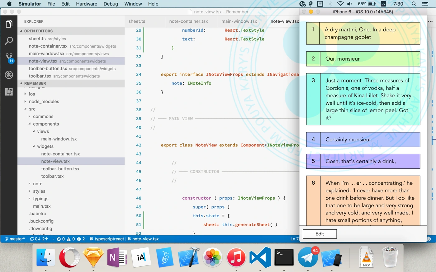Switch to the note-container.tsx tab
This screenshot has width=436, height=272.
pos(188,21)
